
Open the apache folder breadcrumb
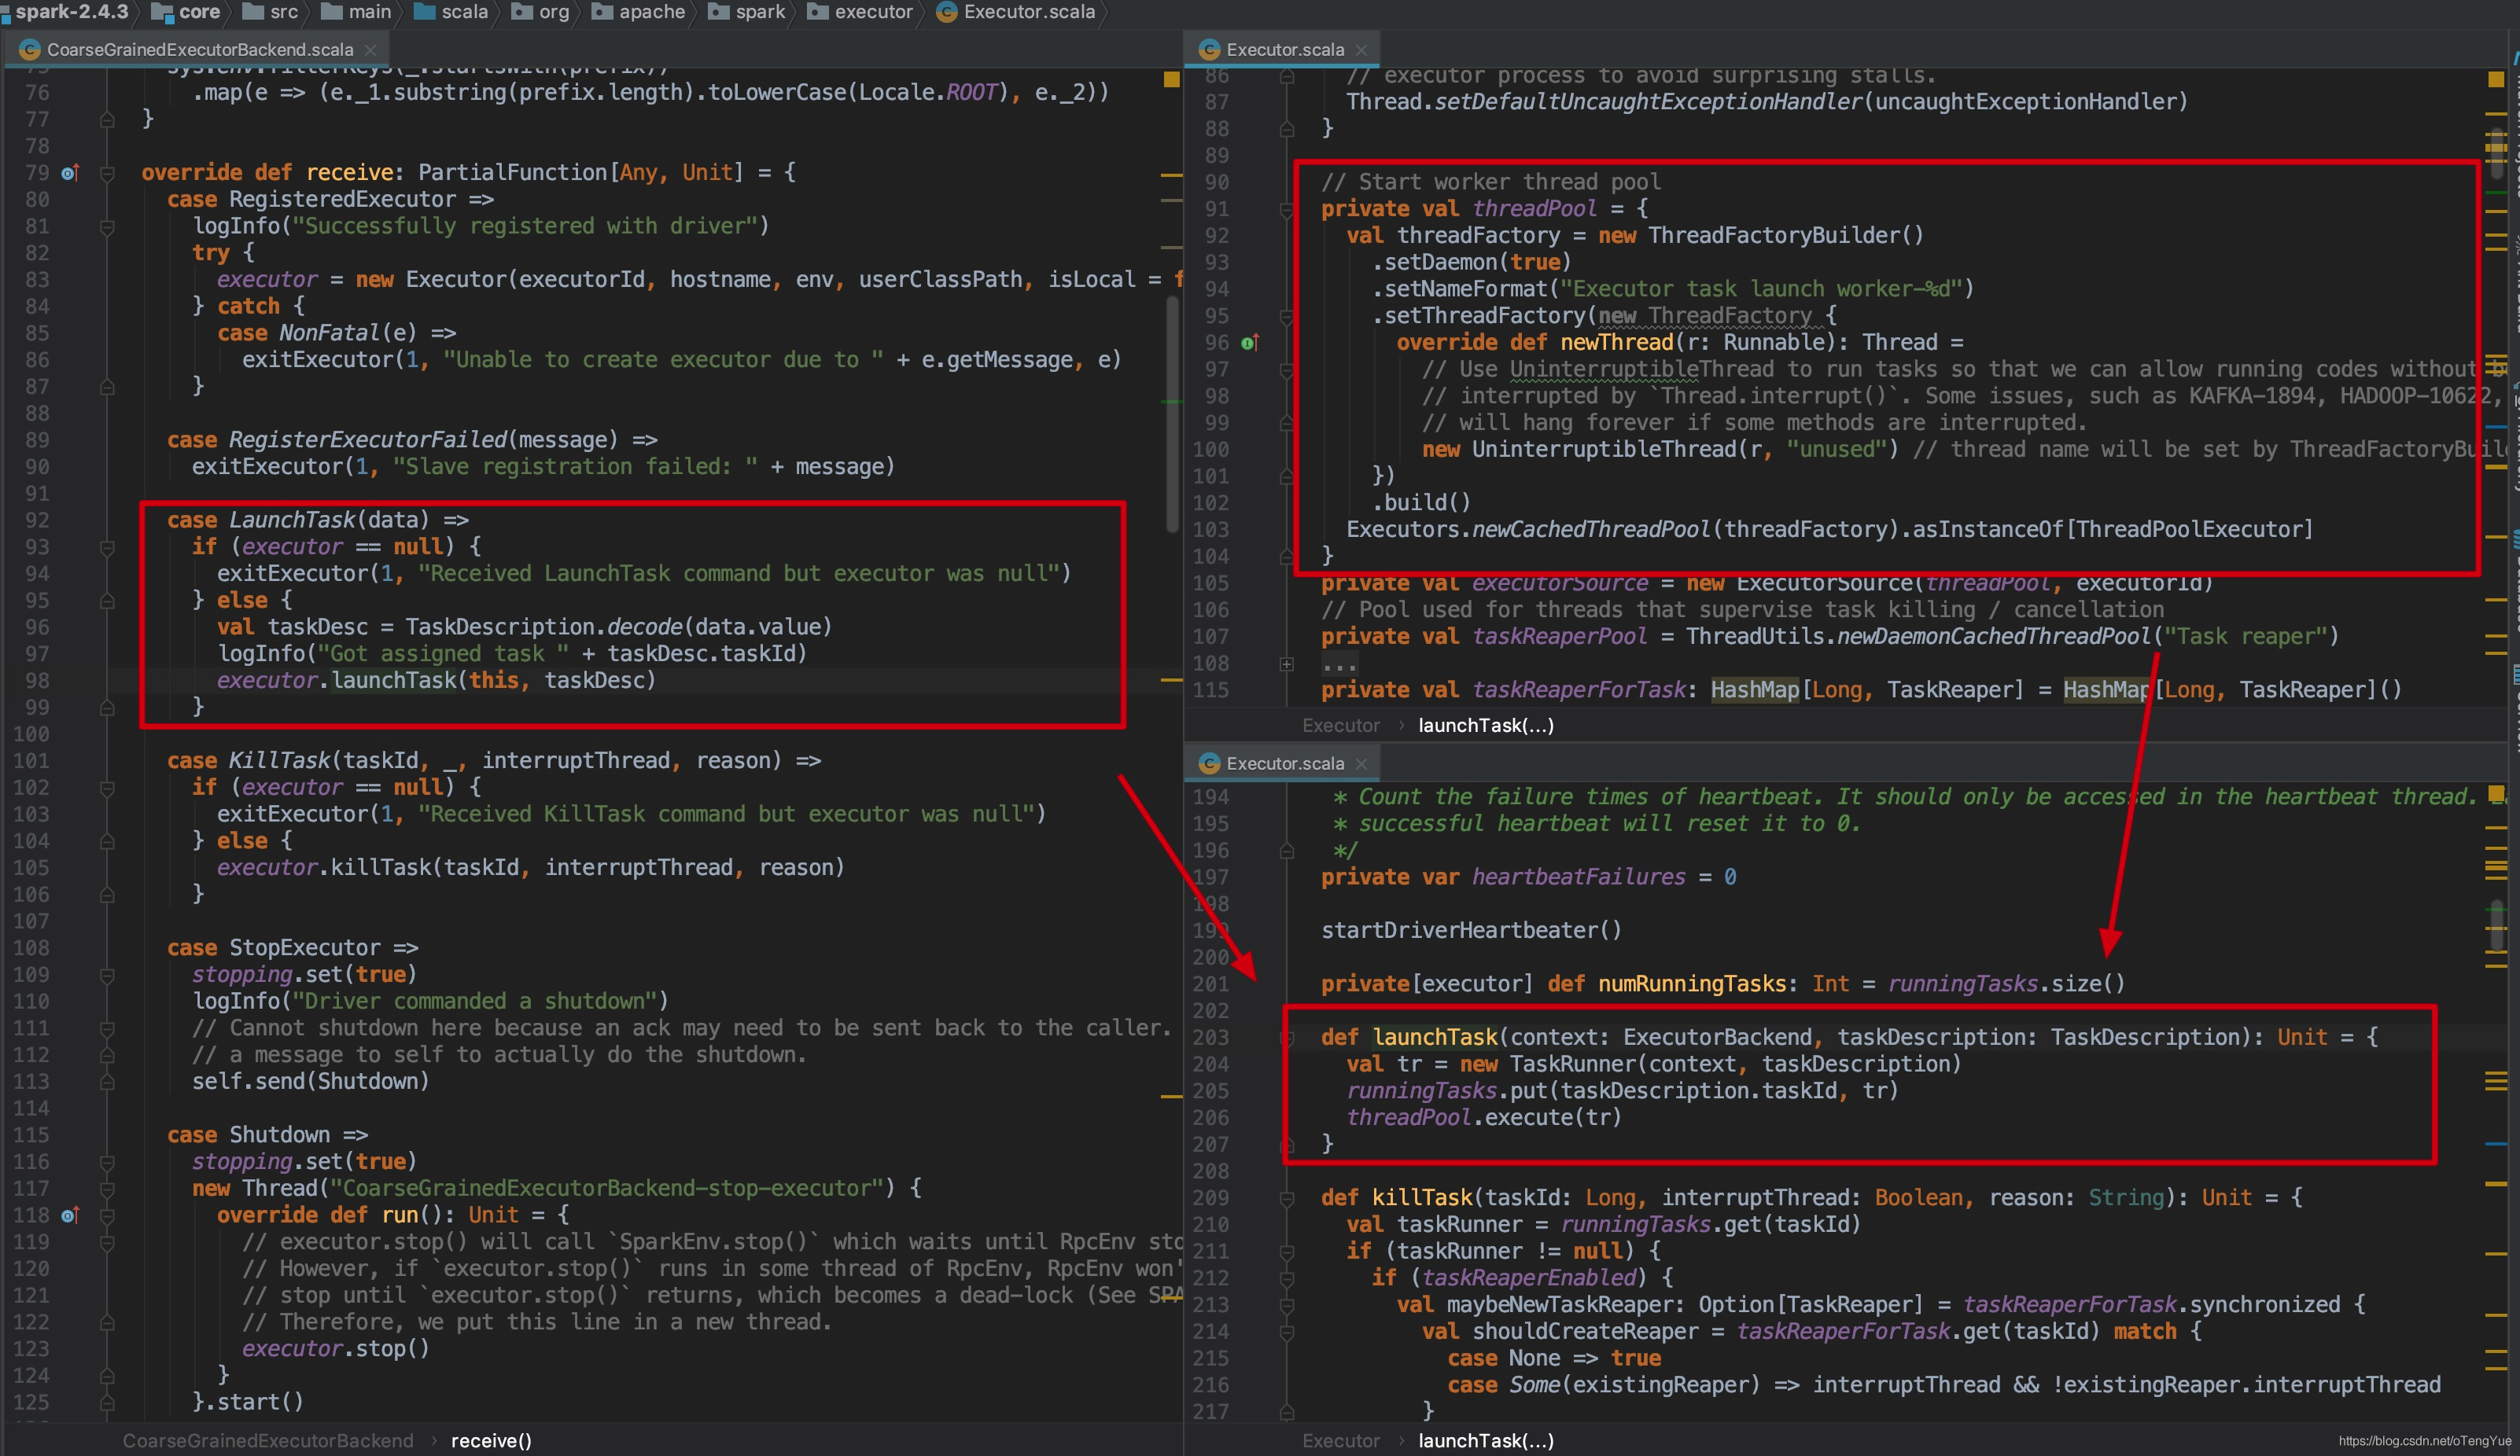pyautogui.click(x=639, y=12)
